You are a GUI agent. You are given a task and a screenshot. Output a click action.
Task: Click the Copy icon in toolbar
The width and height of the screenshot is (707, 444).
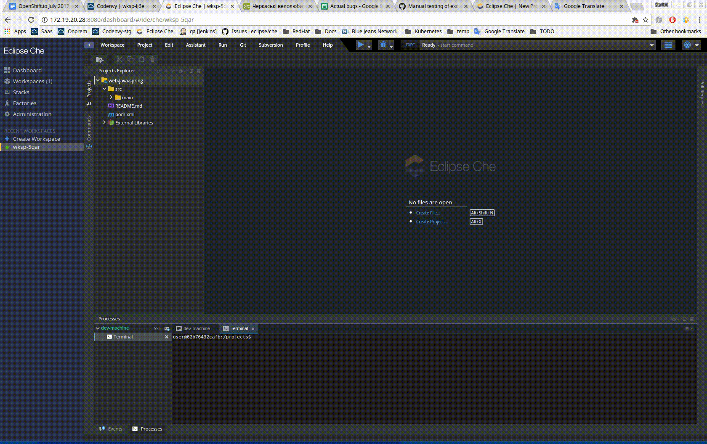130,60
